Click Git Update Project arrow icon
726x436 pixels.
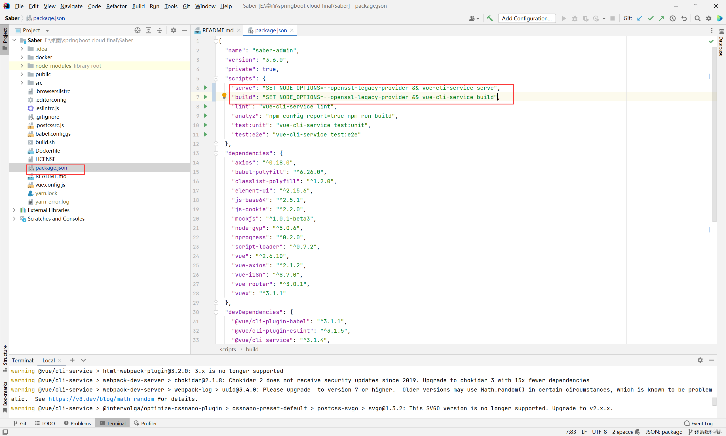click(639, 18)
